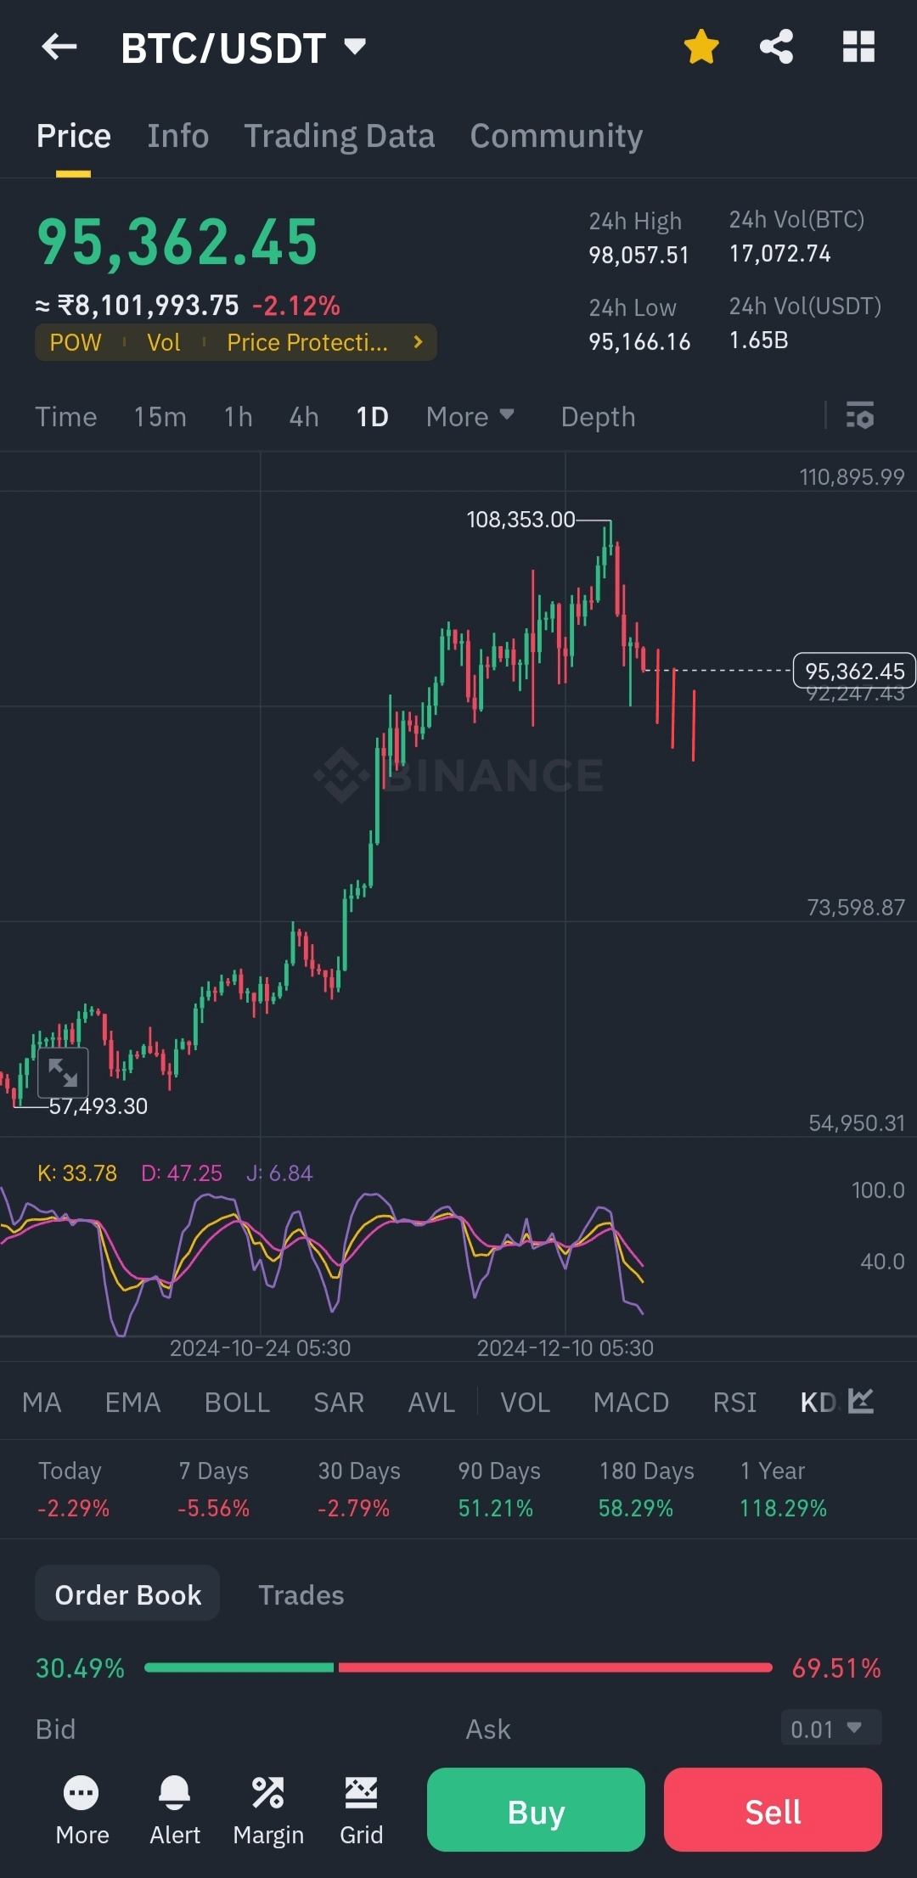This screenshot has height=1878, width=917.
Task: Switch to the Trading Data tab
Action: point(340,136)
